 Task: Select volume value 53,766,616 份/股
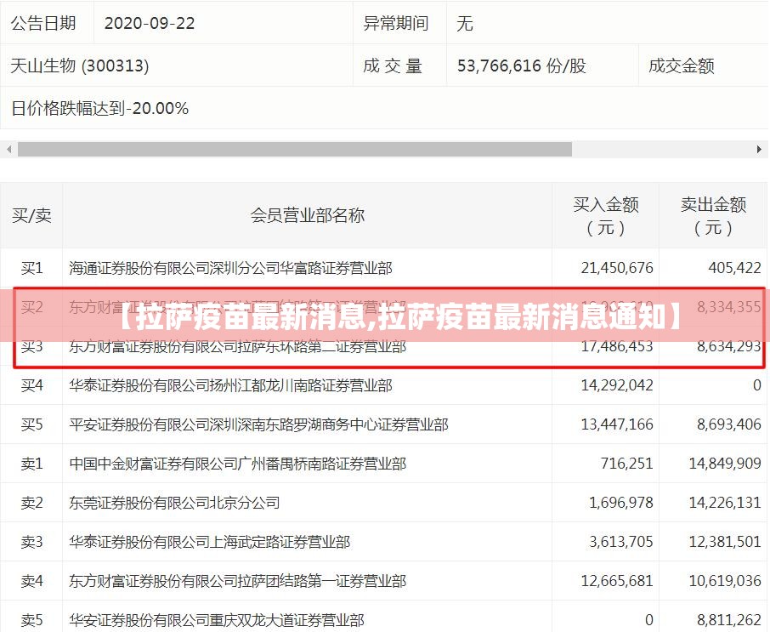pos(522,65)
